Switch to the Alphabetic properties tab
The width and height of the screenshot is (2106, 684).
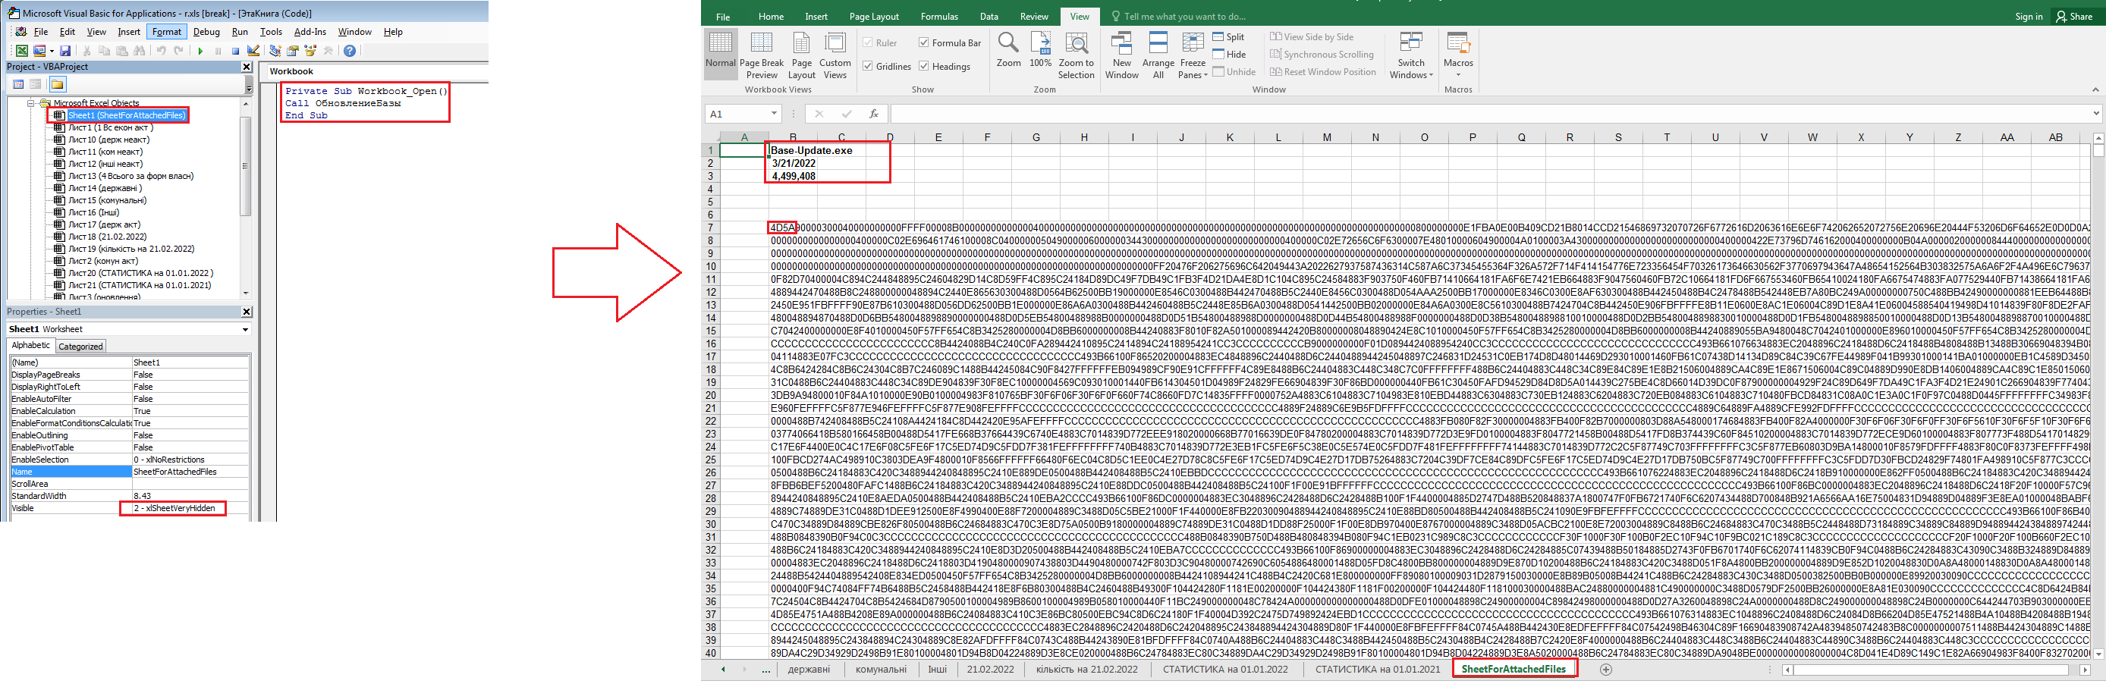coord(30,346)
